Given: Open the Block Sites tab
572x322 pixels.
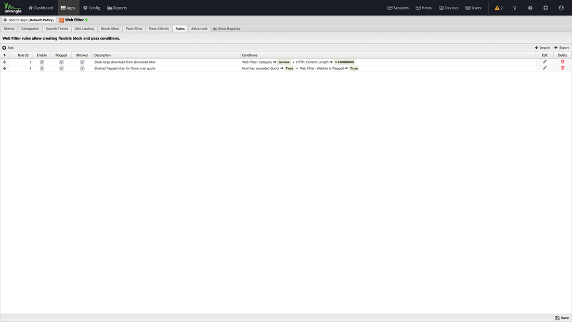Looking at the screenshot, I should click(x=110, y=29).
